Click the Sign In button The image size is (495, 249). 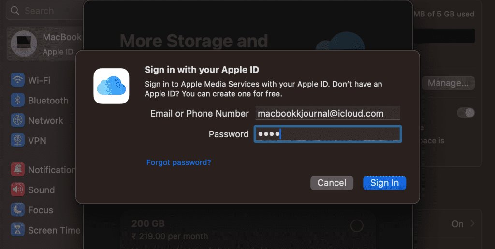[384, 183]
